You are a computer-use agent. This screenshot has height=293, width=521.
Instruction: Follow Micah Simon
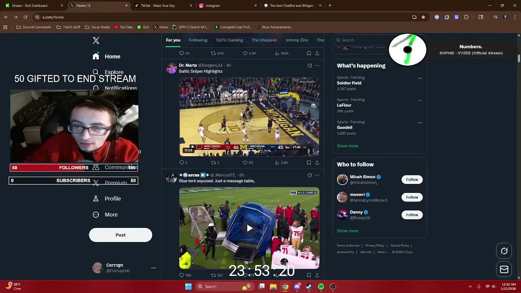(x=412, y=179)
